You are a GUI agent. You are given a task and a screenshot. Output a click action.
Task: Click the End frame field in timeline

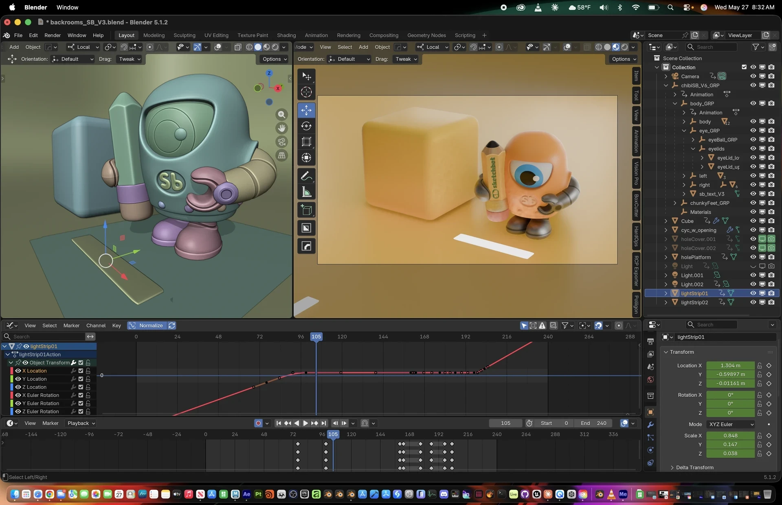[594, 423]
